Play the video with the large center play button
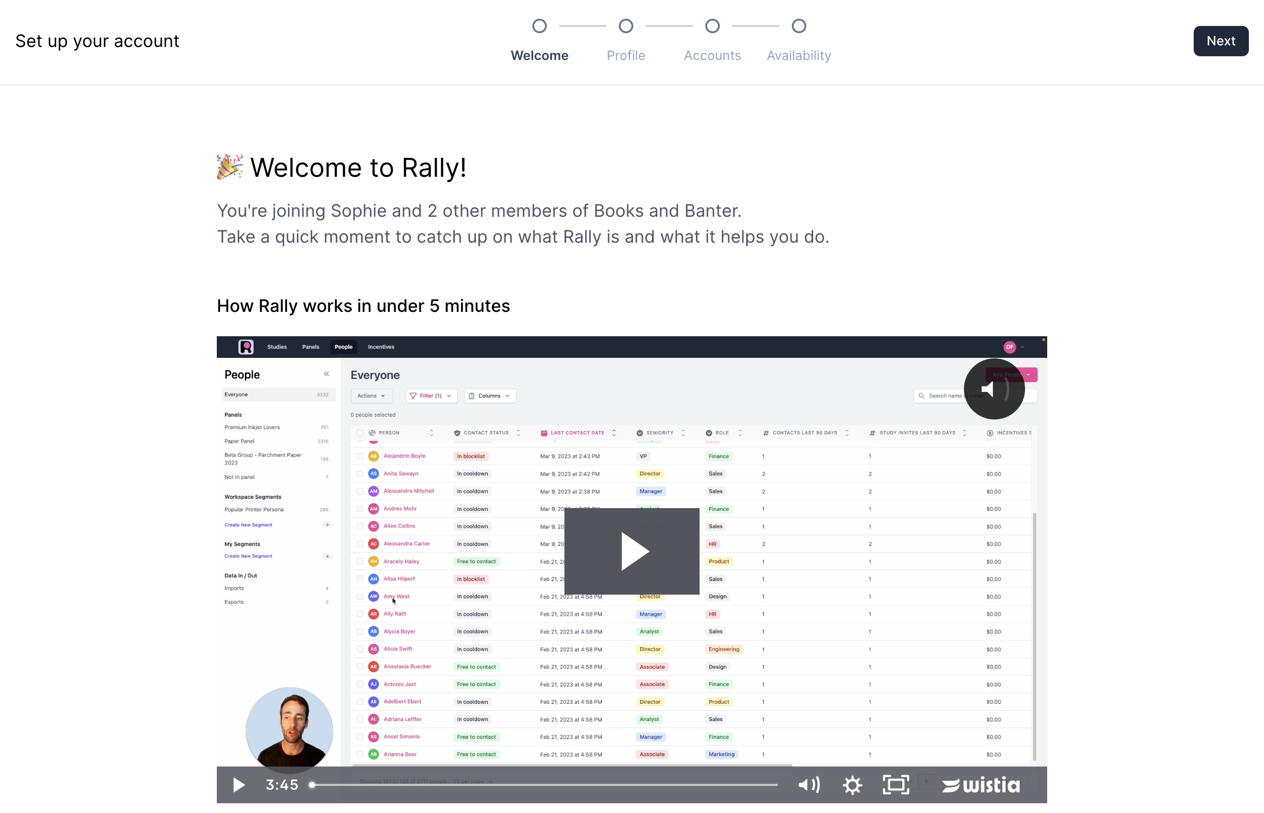Image resolution: width=1264 pixels, height=813 pixels. click(631, 551)
